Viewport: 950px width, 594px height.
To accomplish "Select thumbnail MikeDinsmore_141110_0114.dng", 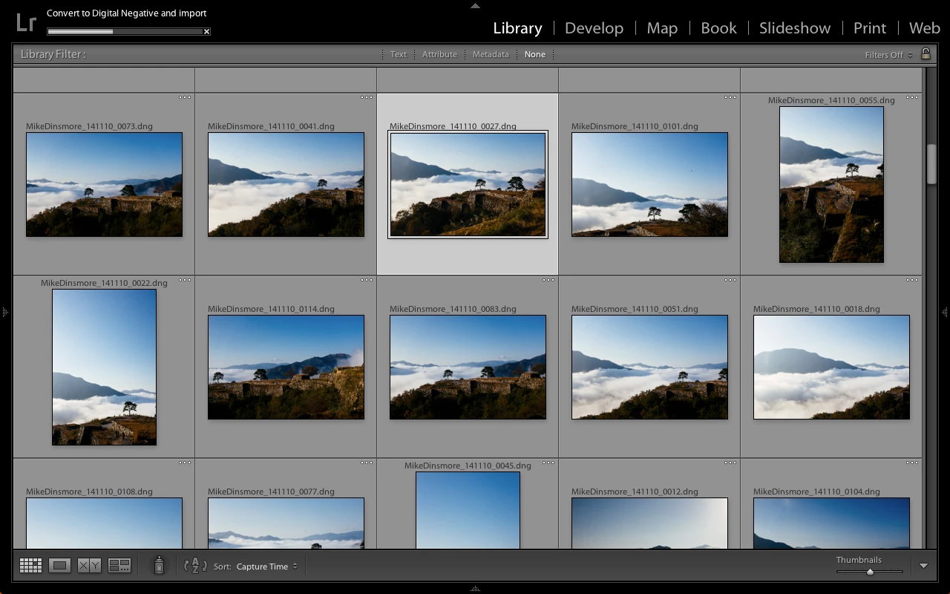I will (x=286, y=367).
